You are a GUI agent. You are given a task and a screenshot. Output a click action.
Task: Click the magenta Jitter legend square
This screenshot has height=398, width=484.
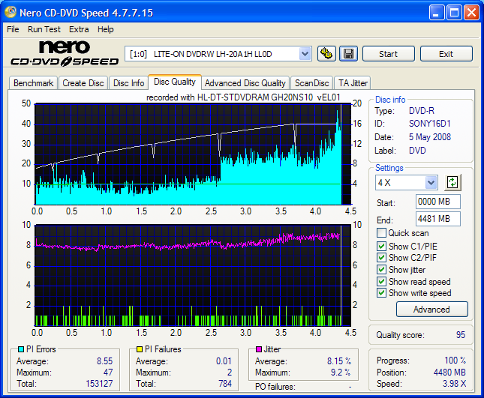(258, 349)
